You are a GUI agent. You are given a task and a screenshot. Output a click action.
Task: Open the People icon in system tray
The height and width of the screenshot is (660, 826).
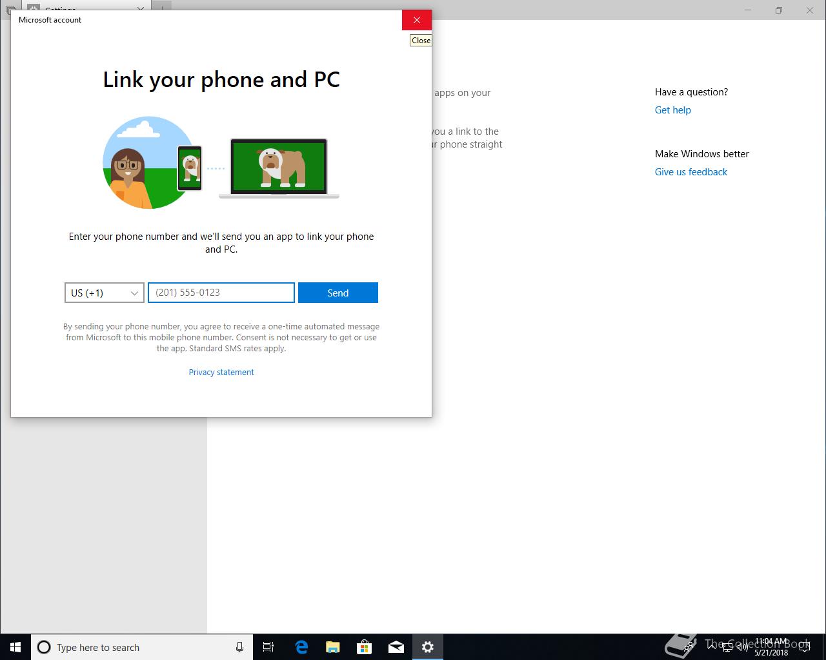pyautogui.click(x=689, y=647)
